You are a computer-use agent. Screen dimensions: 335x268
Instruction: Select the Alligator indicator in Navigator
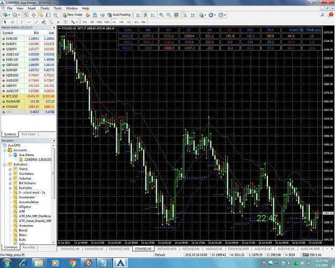pos(25,207)
